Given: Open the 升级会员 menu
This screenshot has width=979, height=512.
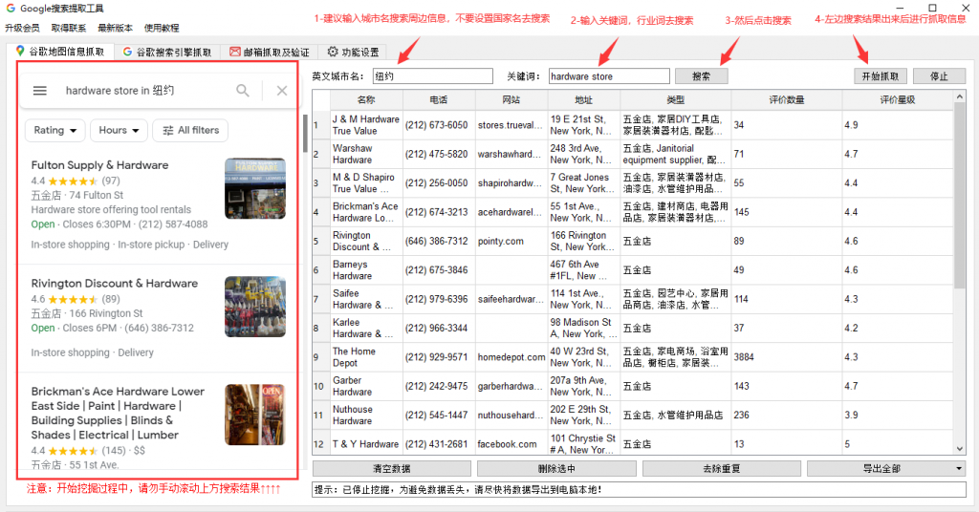Looking at the screenshot, I should pos(22,28).
